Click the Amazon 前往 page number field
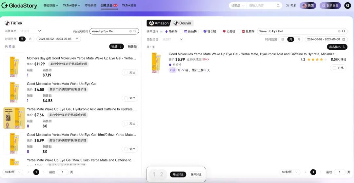 click(340, 172)
